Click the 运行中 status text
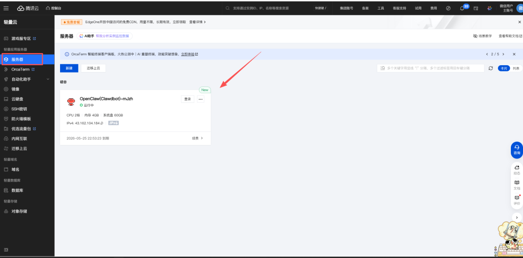 tap(89, 105)
